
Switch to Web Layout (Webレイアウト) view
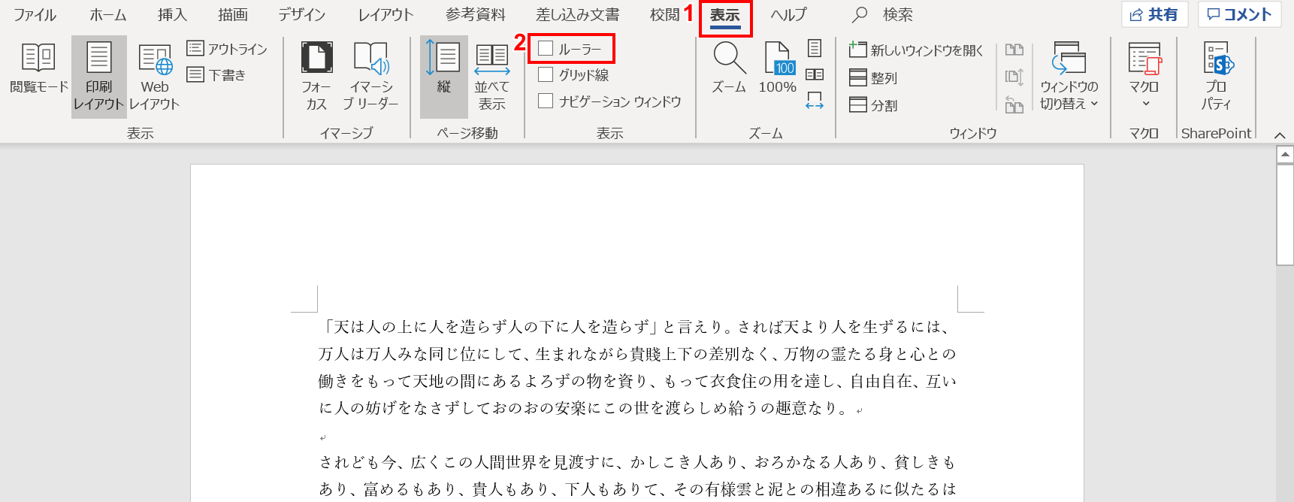155,77
